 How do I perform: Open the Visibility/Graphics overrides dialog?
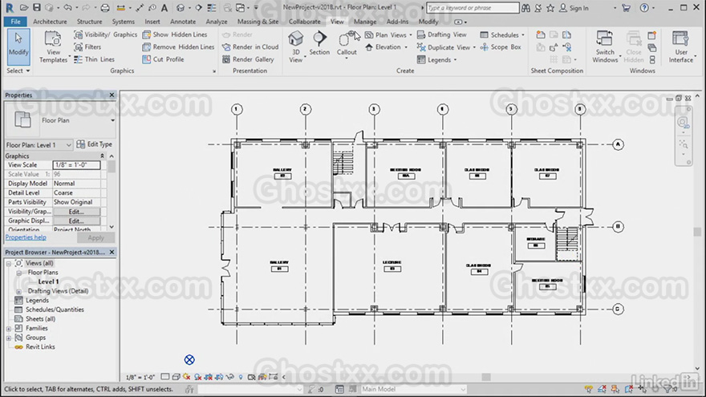105,34
